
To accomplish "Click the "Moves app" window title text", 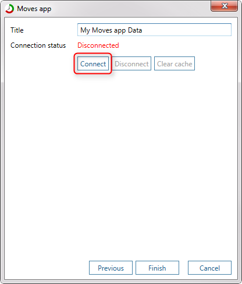I will pos(34,9).
